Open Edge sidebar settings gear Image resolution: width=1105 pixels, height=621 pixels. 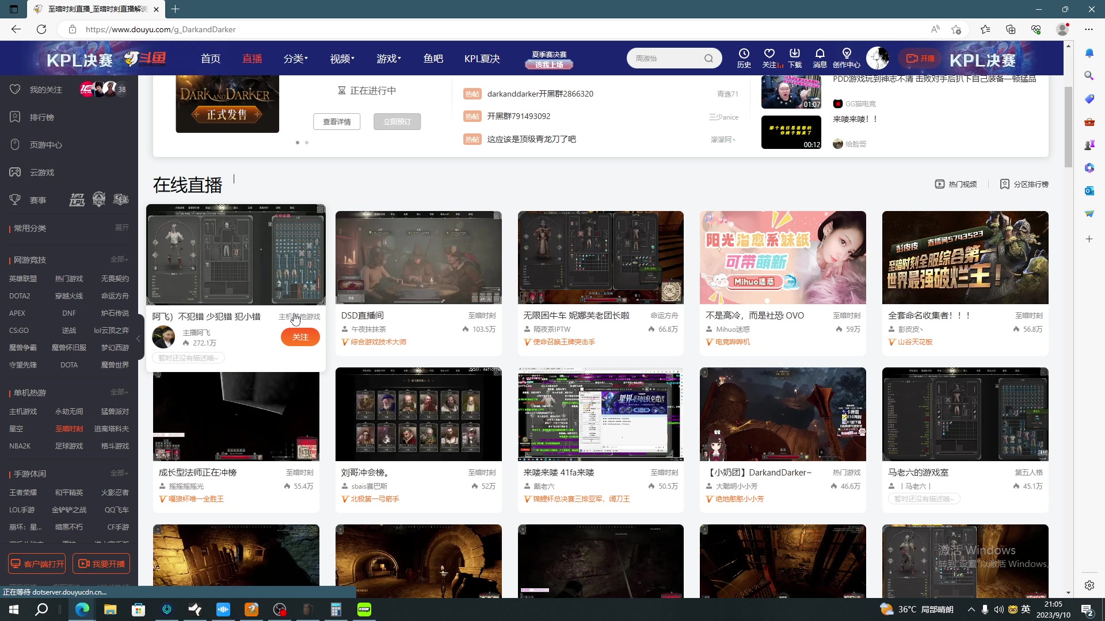(1089, 585)
